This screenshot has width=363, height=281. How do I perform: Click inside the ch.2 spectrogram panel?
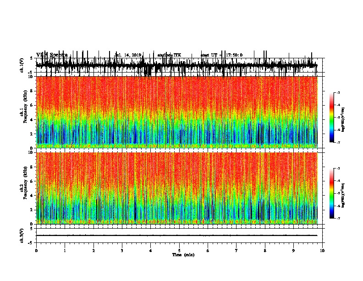point(177,188)
